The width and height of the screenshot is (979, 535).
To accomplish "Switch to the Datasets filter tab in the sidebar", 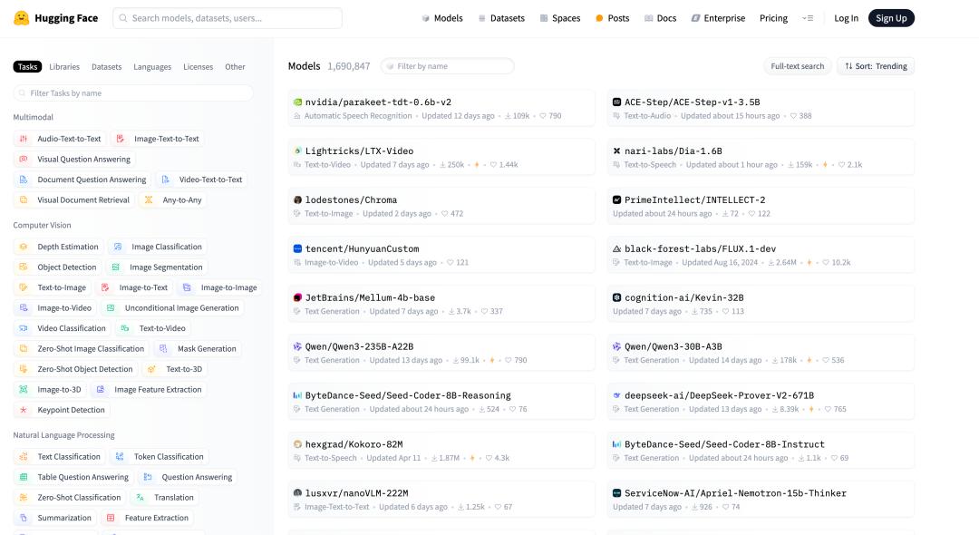I will tap(107, 67).
